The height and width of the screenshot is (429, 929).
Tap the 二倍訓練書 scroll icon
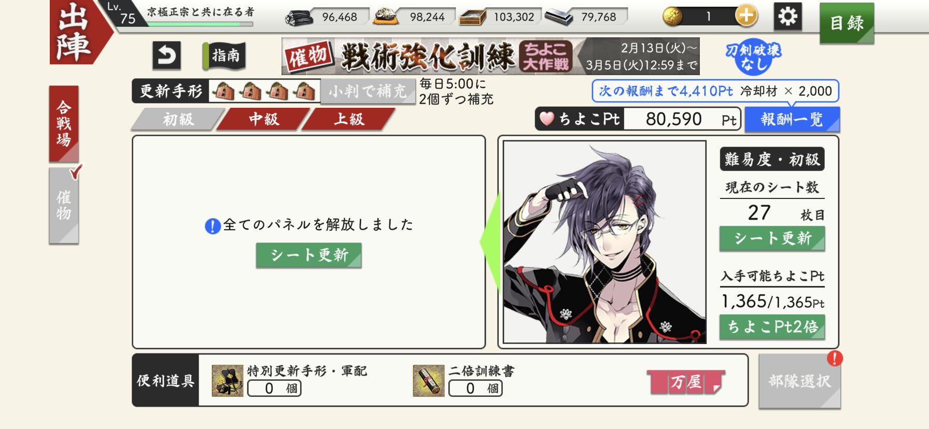click(x=429, y=381)
